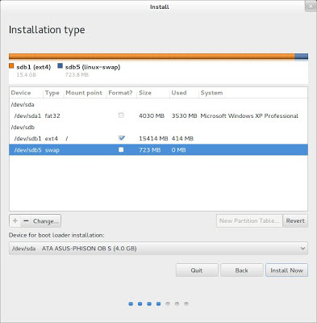This screenshot has height=323, width=317.
Task: Select the /dev/sdb1 ext4 partition row
Action: pyautogui.click(x=158, y=138)
